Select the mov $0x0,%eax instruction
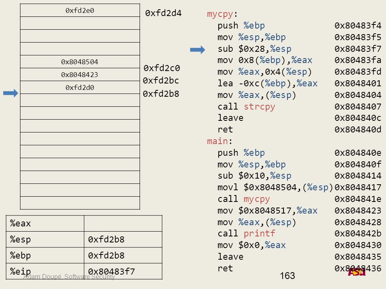The height and width of the screenshot is (289, 386). 252,245
